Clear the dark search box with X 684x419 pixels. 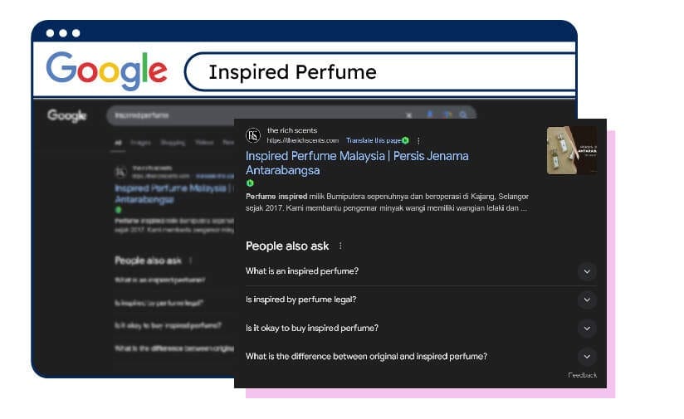coord(408,115)
